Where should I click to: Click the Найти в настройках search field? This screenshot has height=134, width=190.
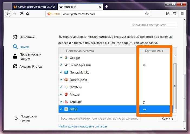click(x=153, y=25)
